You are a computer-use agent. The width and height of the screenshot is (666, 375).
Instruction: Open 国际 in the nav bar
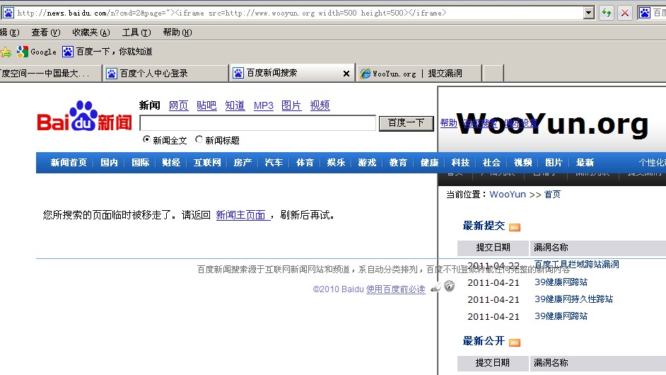coord(140,163)
